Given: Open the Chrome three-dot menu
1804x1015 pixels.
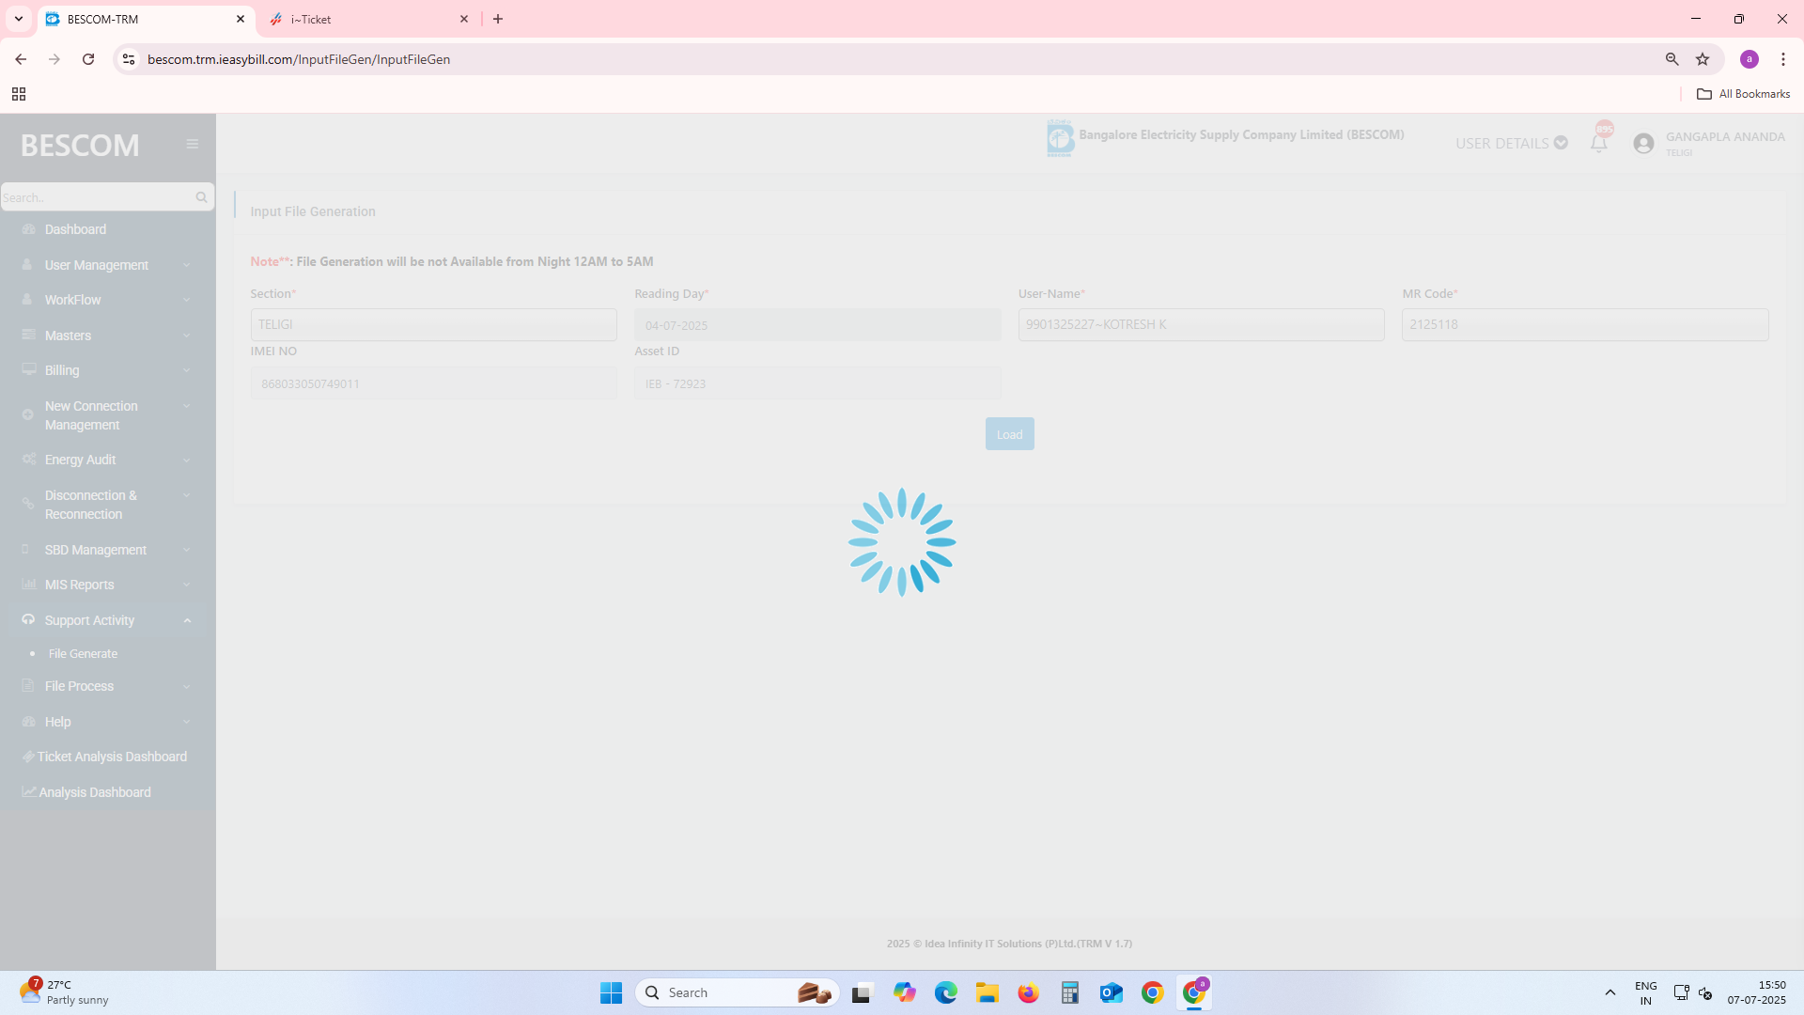Looking at the screenshot, I should [x=1782, y=59].
